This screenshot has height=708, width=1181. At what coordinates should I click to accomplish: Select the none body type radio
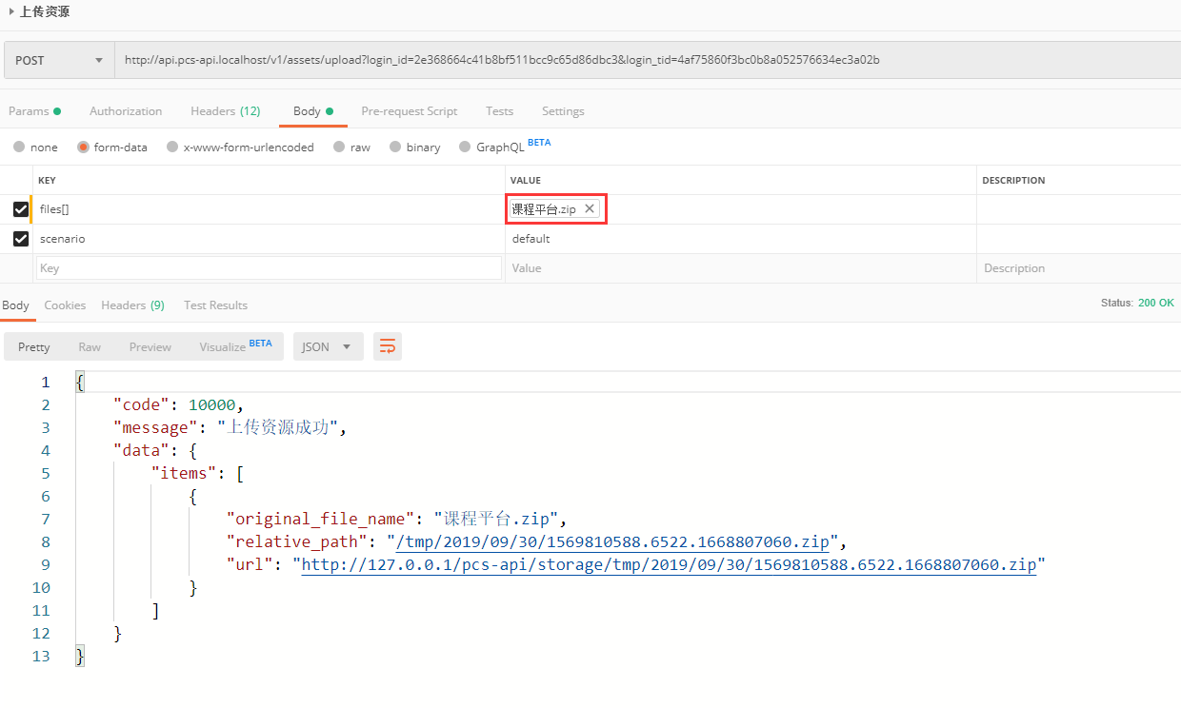pyautogui.click(x=19, y=147)
